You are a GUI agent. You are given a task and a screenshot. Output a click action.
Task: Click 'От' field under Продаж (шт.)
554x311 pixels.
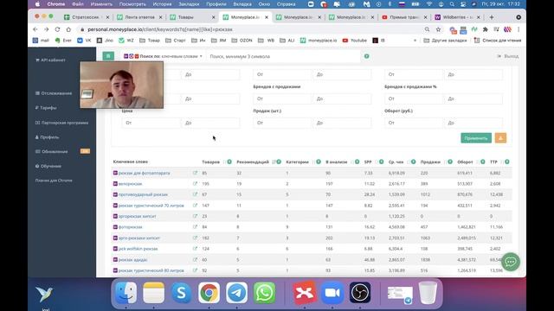coord(282,123)
